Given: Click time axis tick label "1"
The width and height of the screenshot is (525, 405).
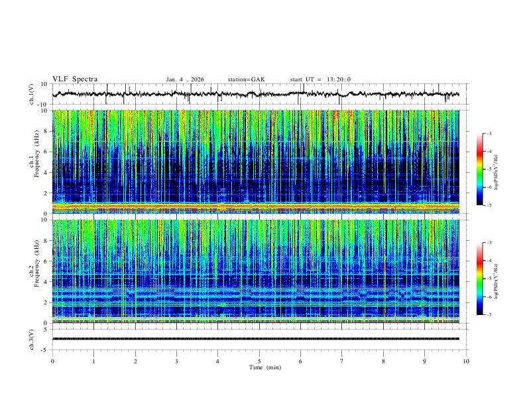Looking at the screenshot, I should [x=93, y=361].
